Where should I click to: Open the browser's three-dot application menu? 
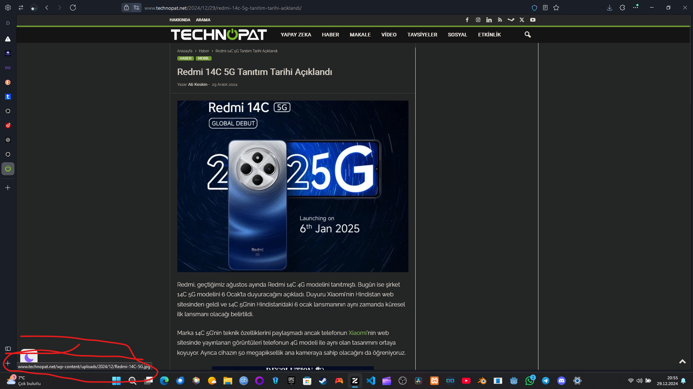point(636,7)
